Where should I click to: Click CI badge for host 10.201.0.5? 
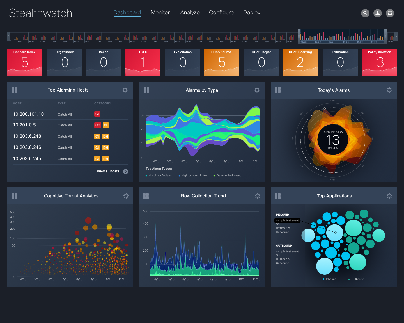(105, 125)
